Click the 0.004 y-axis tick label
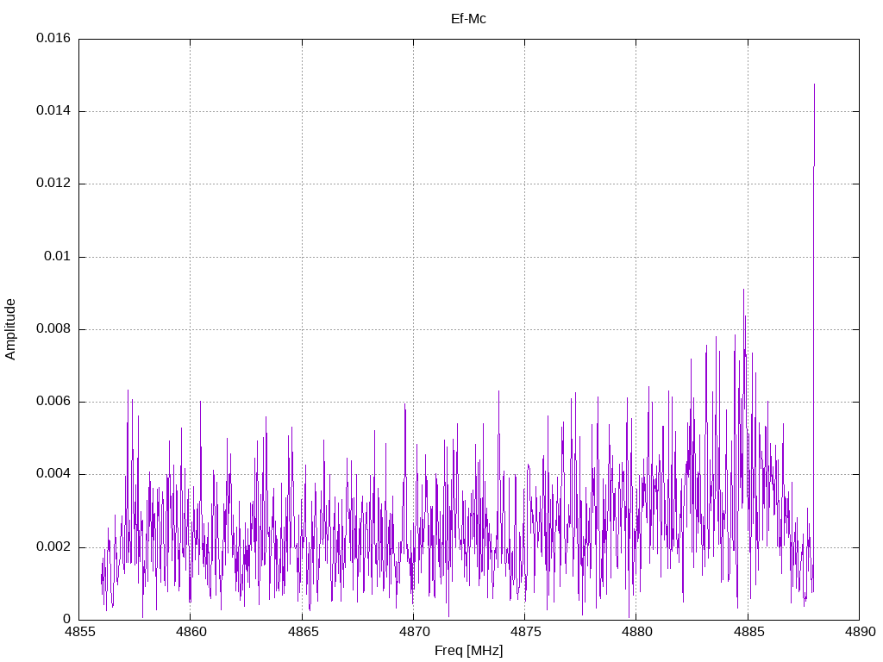Viewport: 883px width, 662px height. 53,474
